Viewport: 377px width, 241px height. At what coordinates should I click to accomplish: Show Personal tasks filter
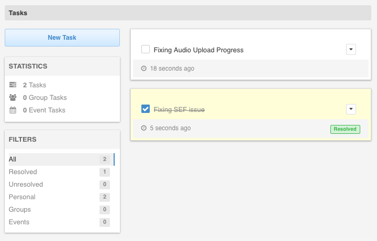(22, 197)
